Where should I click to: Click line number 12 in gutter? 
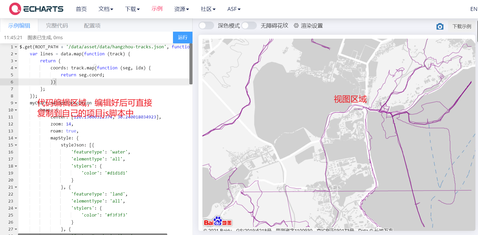11,124
